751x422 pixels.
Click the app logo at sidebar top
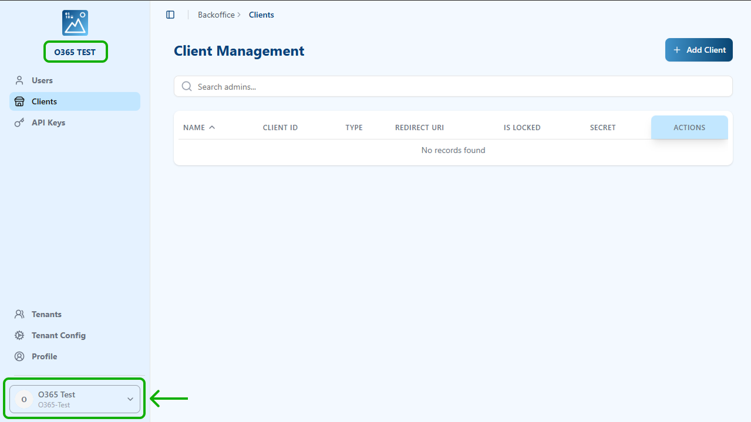click(75, 23)
